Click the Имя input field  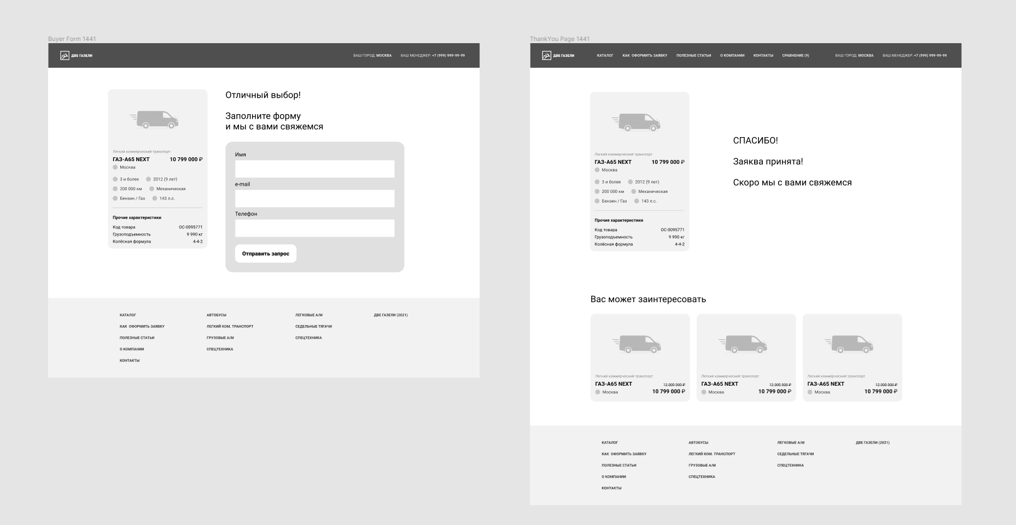click(x=314, y=169)
